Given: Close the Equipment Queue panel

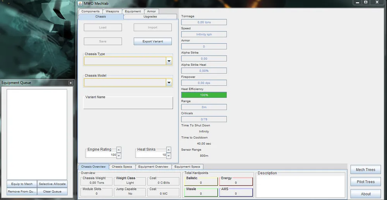Looking at the screenshot, I should click(70, 83).
